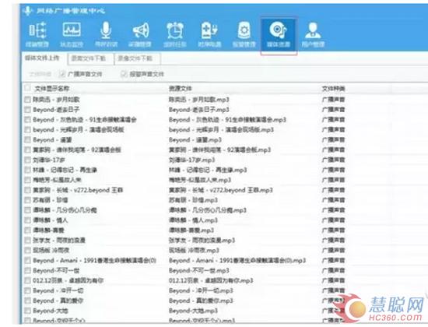The image size is (428, 327).
Task: Switch to the 录像文件下载 tab
Action: 135,58
